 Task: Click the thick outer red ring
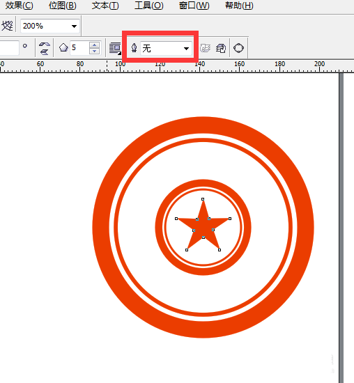[x=203, y=125]
